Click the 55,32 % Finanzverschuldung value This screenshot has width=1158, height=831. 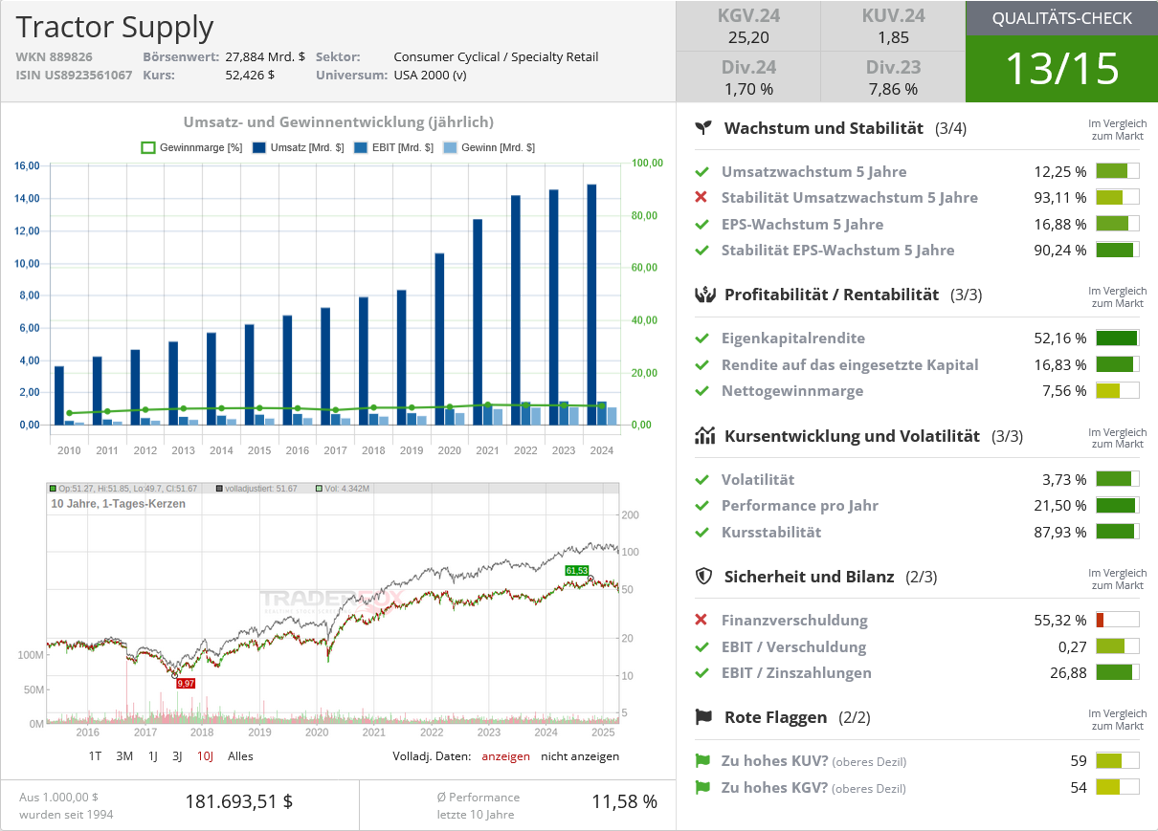(1059, 621)
